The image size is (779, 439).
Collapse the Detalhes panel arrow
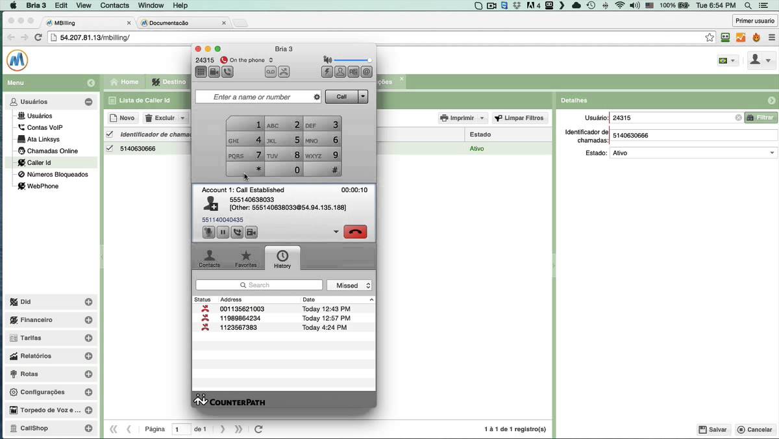tap(772, 101)
